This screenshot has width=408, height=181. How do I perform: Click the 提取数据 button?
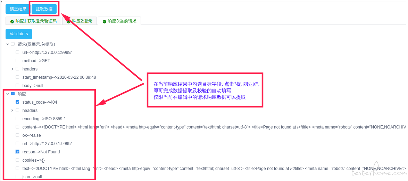coord(44,9)
